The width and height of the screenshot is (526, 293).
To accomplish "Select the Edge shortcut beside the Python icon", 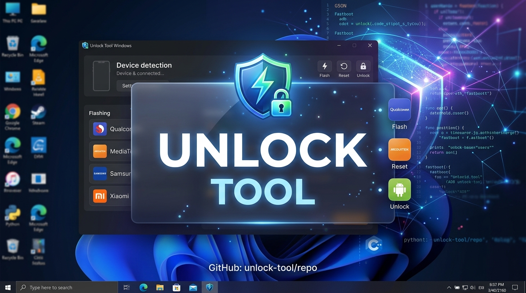I will click(39, 218).
